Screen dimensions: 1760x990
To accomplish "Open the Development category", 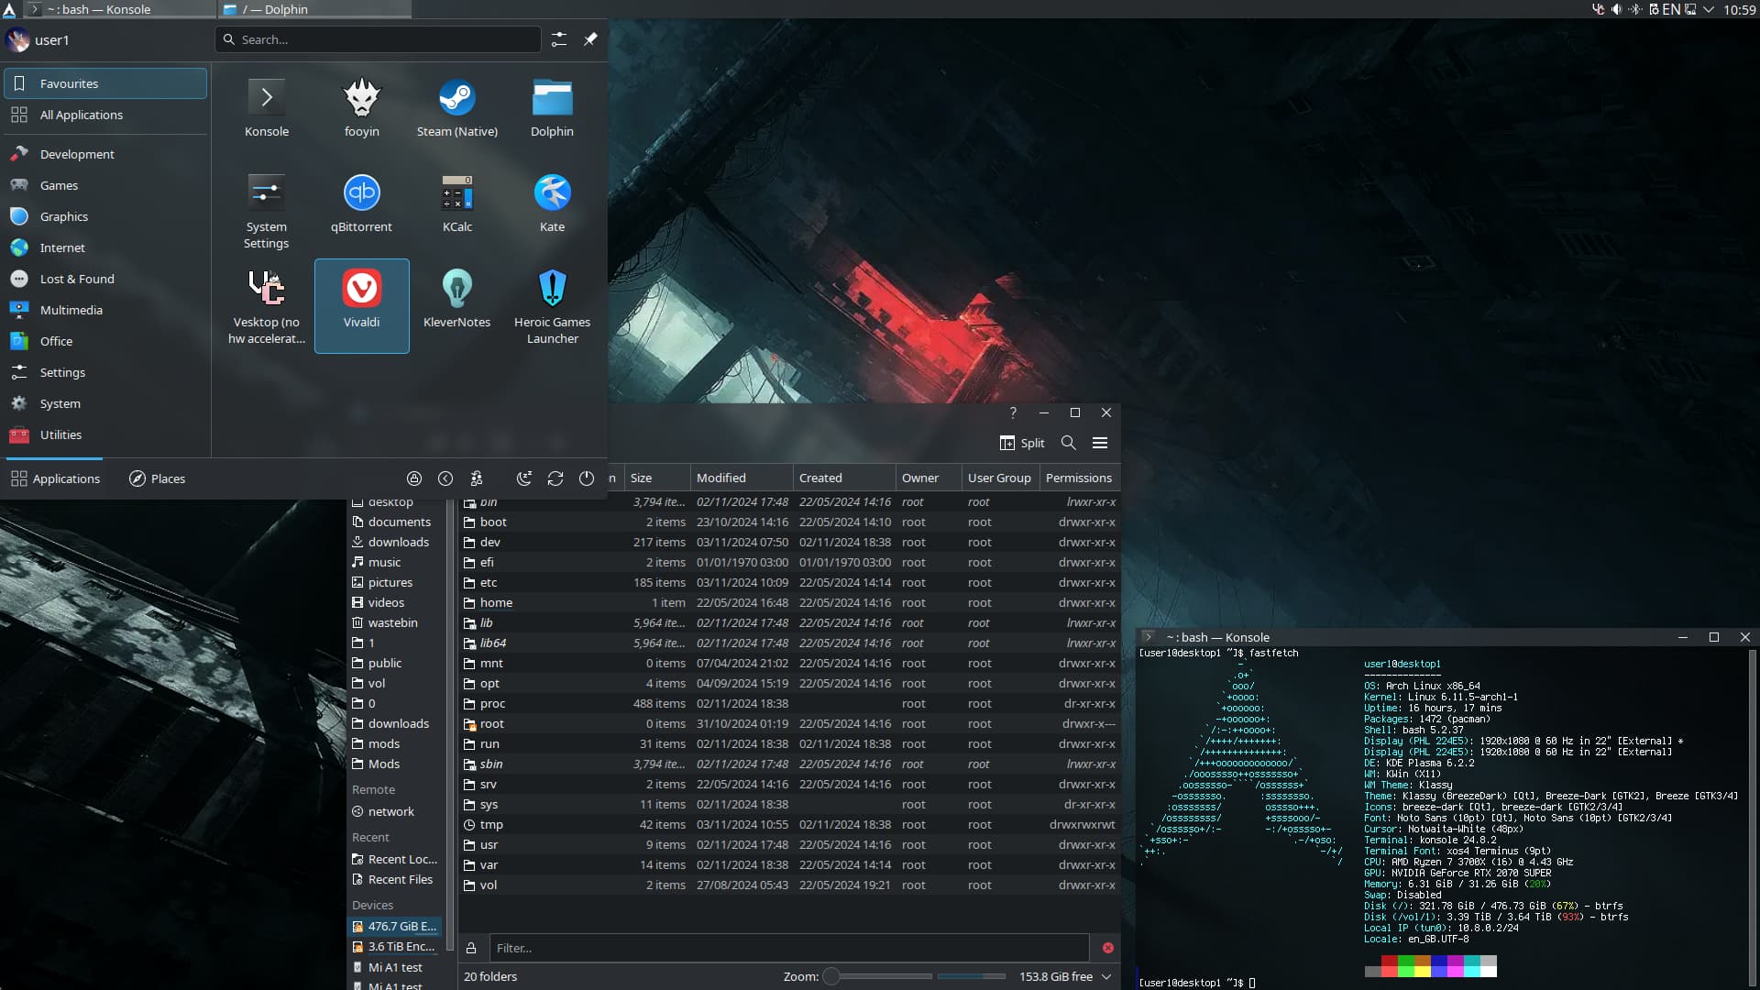I will (105, 154).
